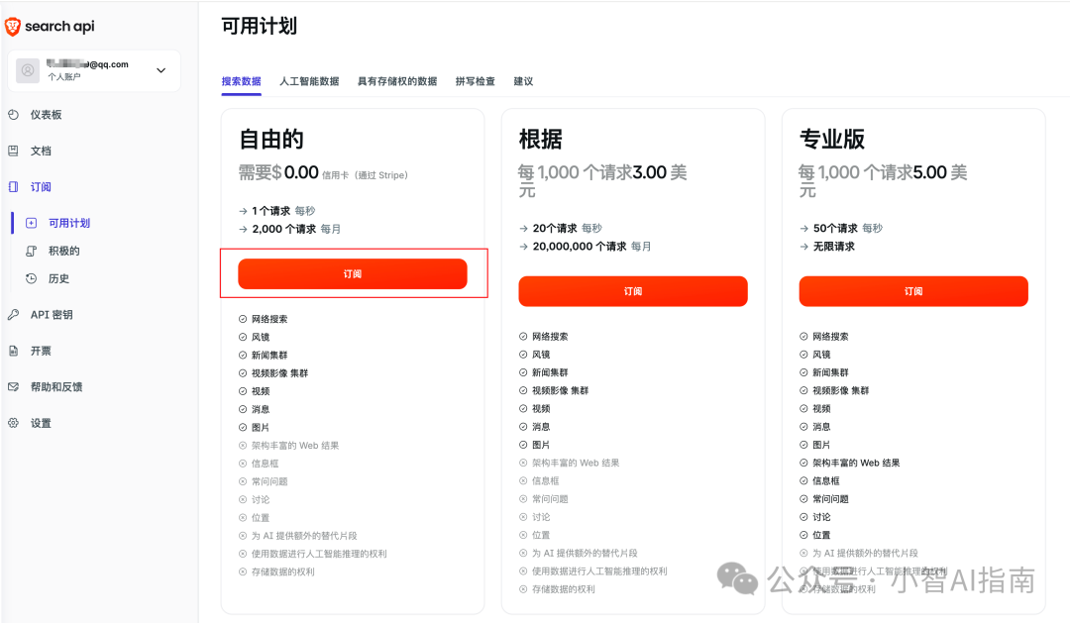Click the 仪表板 dashboard icon in sidebar
The image size is (1070, 623).
point(13,115)
